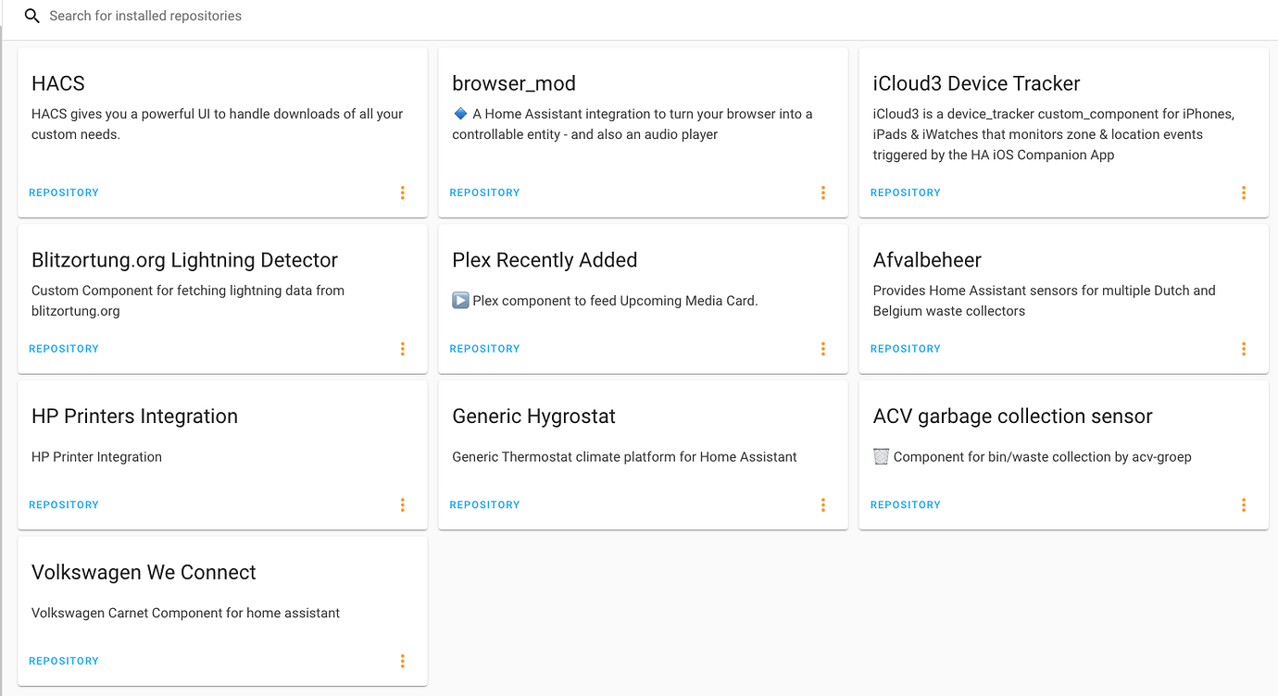Image resolution: width=1278 pixels, height=696 pixels.
Task: Open the Generic Hygrostat overflow menu
Action: [x=823, y=504]
